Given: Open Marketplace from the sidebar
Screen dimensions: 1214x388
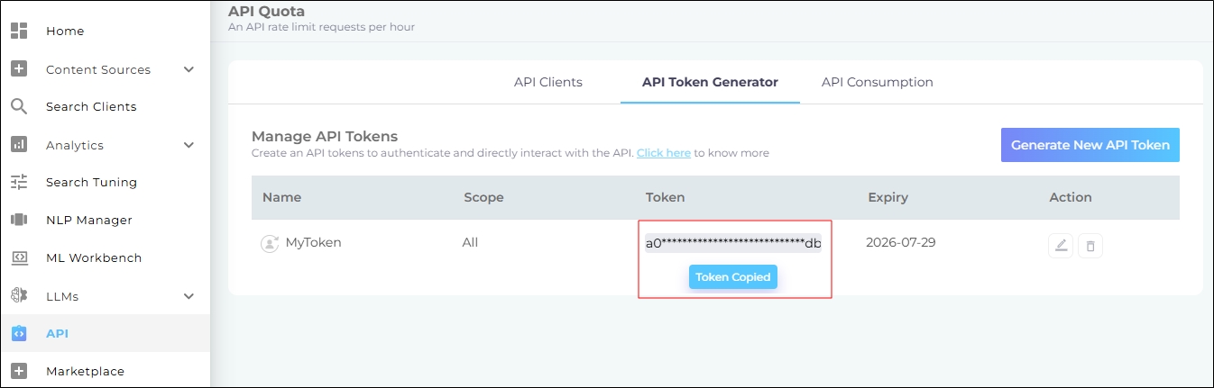Looking at the screenshot, I should pyautogui.click(x=85, y=371).
